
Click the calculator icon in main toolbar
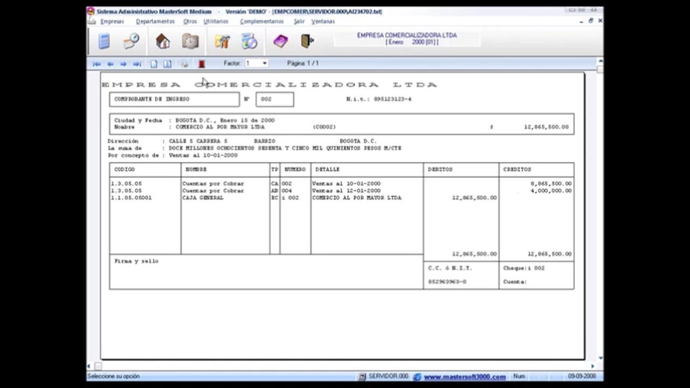point(104,41)
